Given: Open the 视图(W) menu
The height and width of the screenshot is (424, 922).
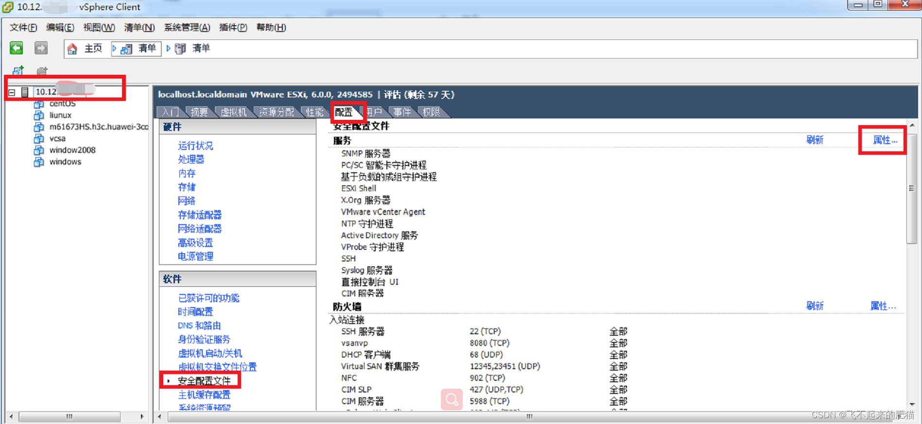Looking at the screenshot, I should click(99, 28).
